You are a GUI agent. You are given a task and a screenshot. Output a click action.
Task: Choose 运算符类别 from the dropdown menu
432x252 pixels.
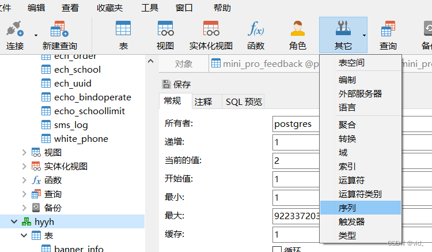pyautogui.click(x=361, y=194)
